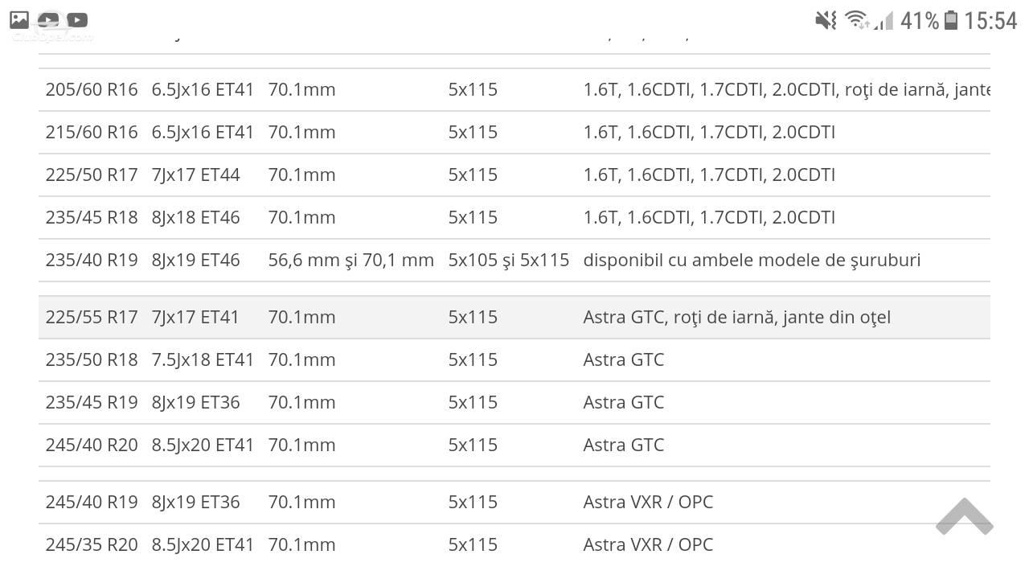Screen dimensions: 1029x579
Task: Tap the 7.5Jx18 ET41 rim cell
Action: 203,359
